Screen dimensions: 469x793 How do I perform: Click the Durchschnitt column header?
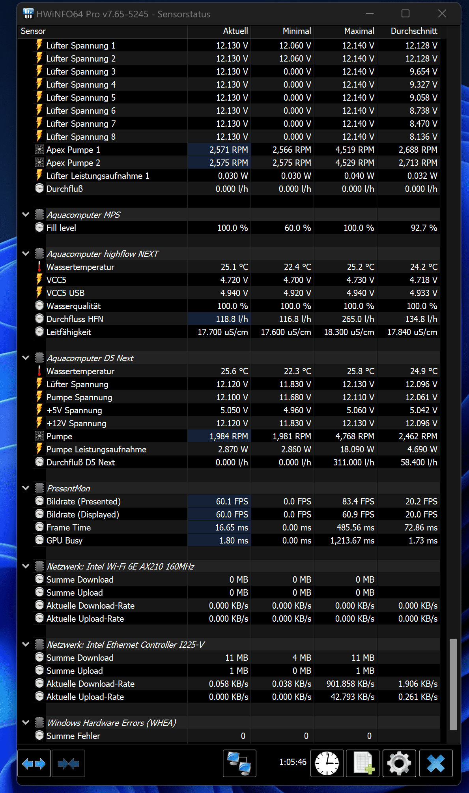(409, 31)
